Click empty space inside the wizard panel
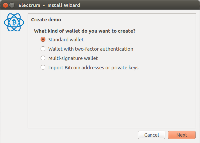This screenshot has width=200, height=143. click(112, 99)
